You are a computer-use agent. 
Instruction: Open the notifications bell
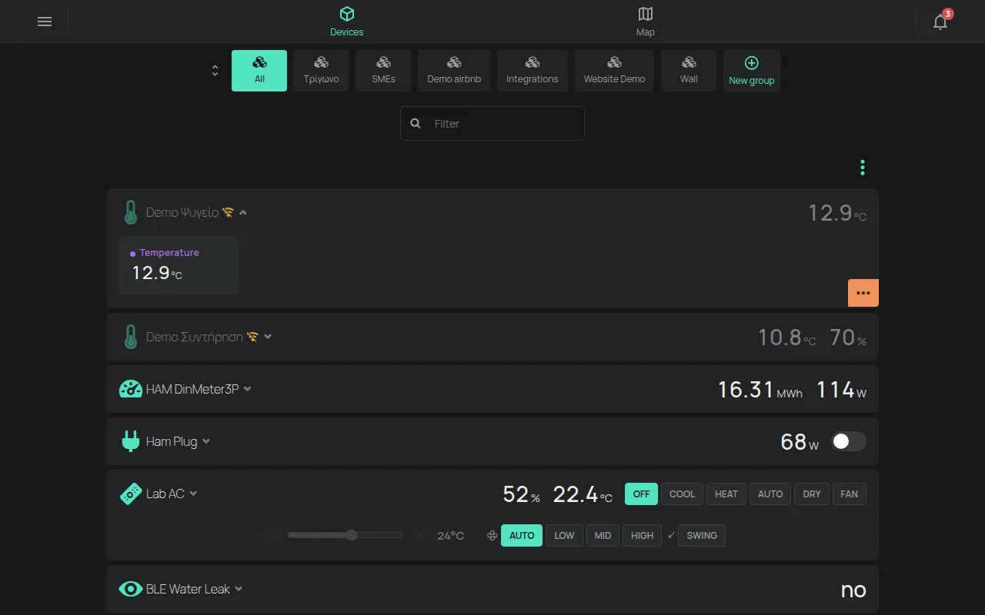[940, 22]
